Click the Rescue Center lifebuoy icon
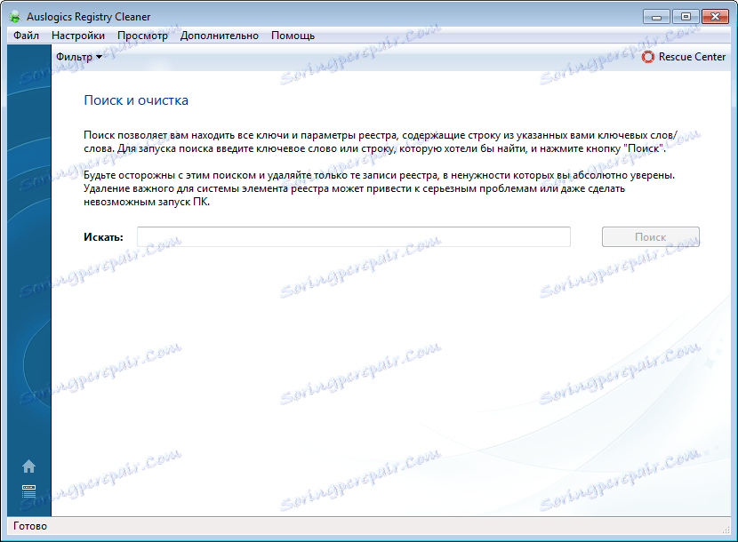This screenshot has width=738, height=542. point(648,57)
